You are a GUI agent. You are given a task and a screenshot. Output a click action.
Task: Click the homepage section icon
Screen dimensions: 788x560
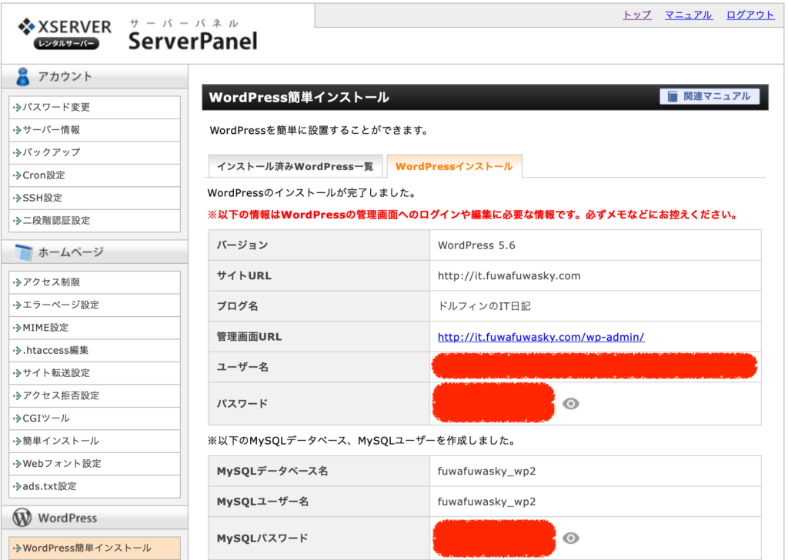[x=23, y=252]
